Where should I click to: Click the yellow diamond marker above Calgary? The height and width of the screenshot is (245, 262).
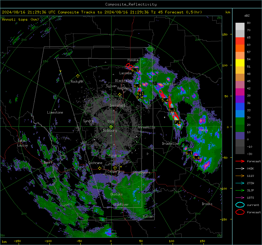pos(115,168)
